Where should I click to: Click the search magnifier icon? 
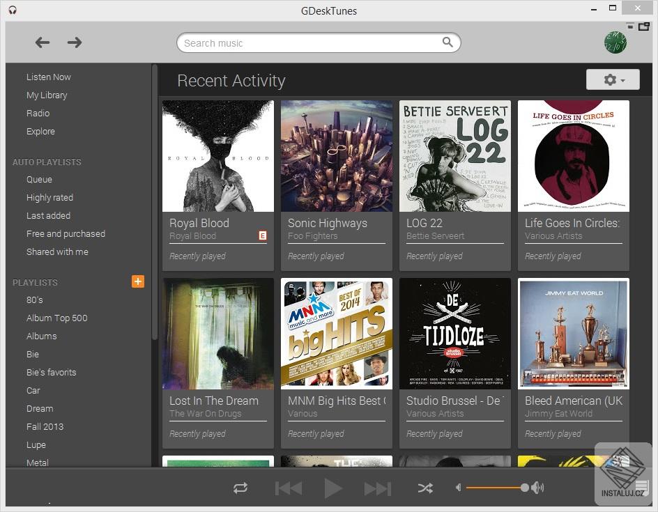[447, 42]
